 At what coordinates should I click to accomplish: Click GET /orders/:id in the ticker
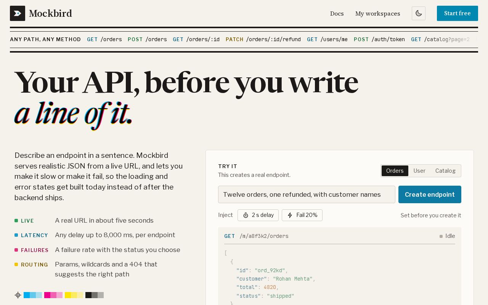pos(196,39)
